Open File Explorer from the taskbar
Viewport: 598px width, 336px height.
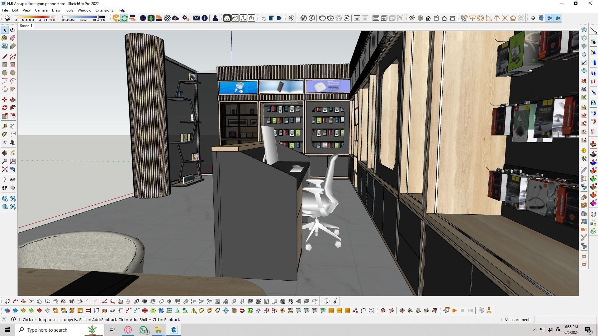pyautogui.click(x=158, y=330)
